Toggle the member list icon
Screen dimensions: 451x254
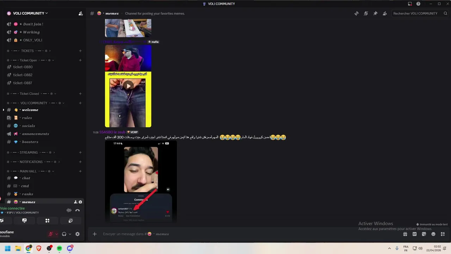point(385,13)
